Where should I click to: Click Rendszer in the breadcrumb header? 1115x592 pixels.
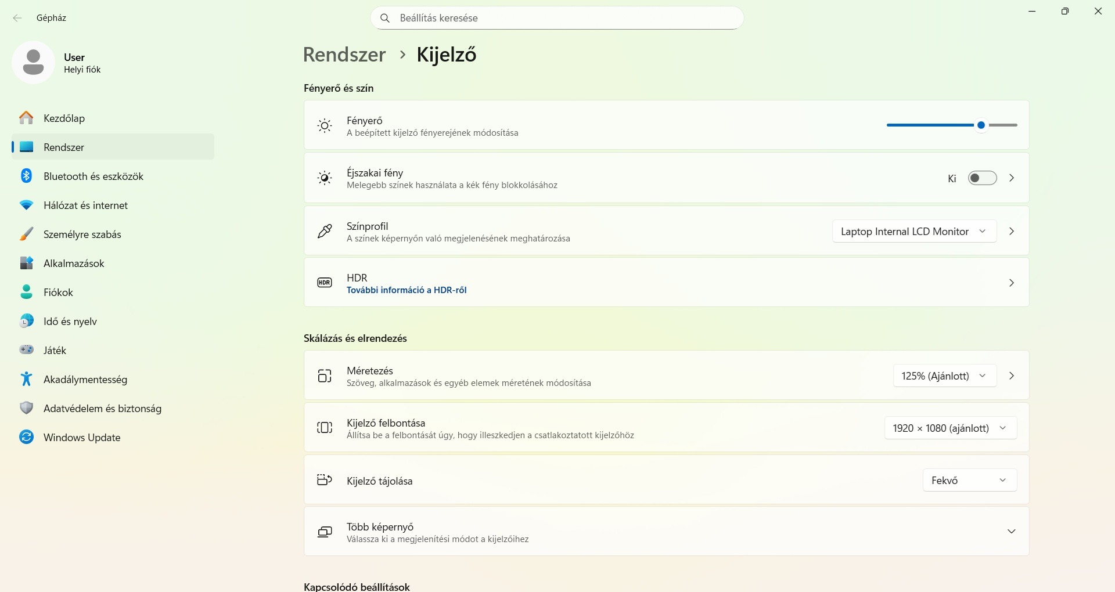344,55
